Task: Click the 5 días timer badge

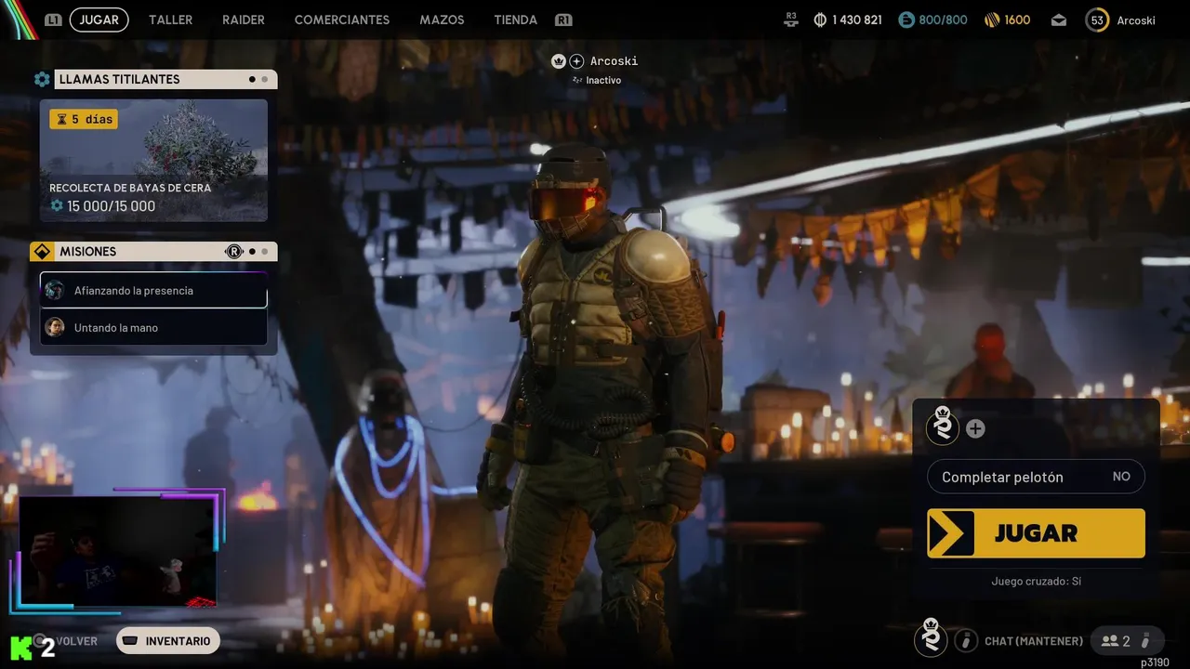Action: (84, 119)
